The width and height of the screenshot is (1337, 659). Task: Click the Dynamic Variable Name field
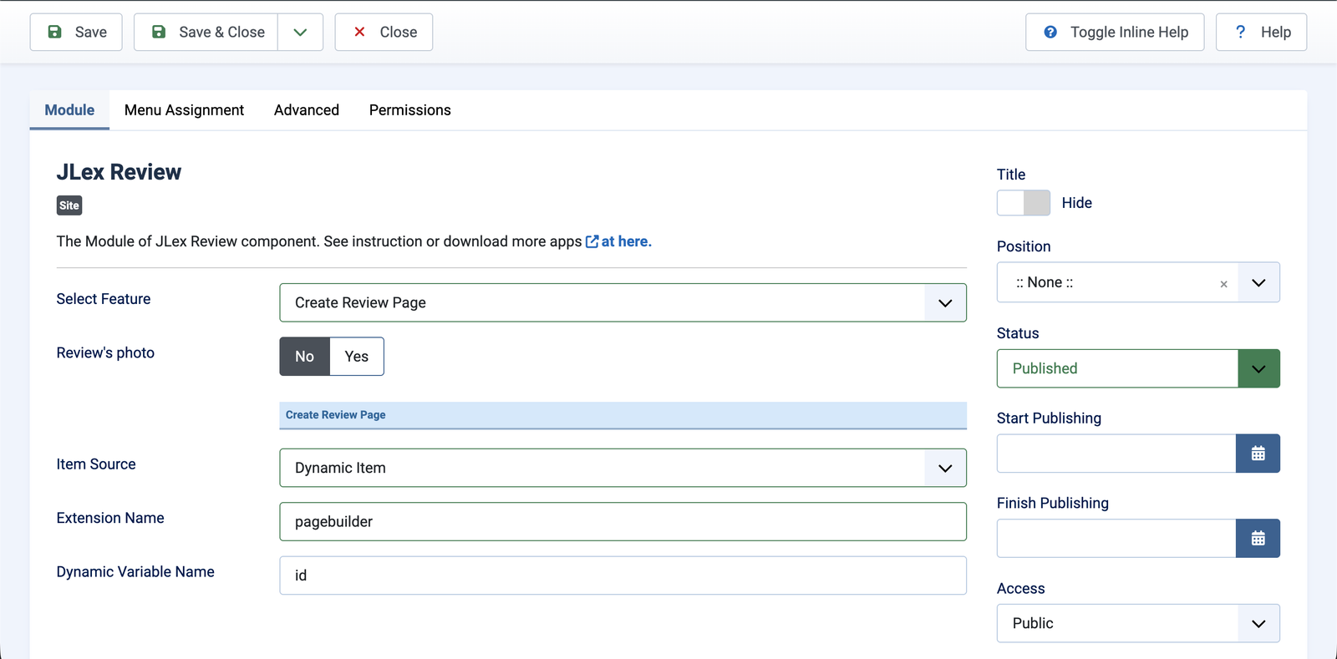click(623, 575)
